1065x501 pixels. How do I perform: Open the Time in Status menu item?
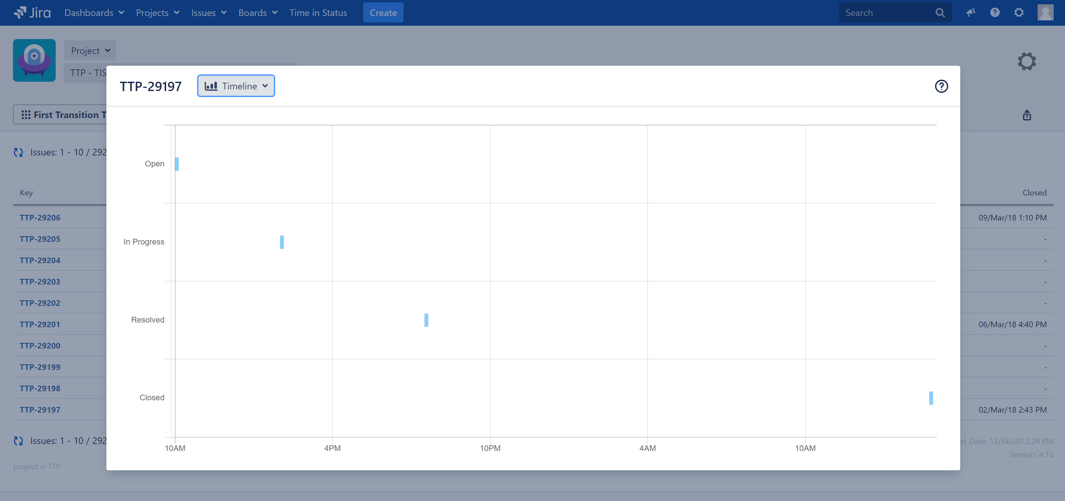tap(318, 13)
